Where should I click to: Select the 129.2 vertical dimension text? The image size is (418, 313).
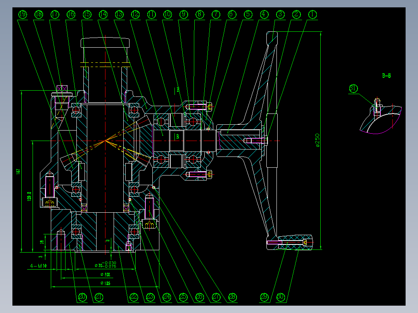pyautogui.click(x=29, y=196)
